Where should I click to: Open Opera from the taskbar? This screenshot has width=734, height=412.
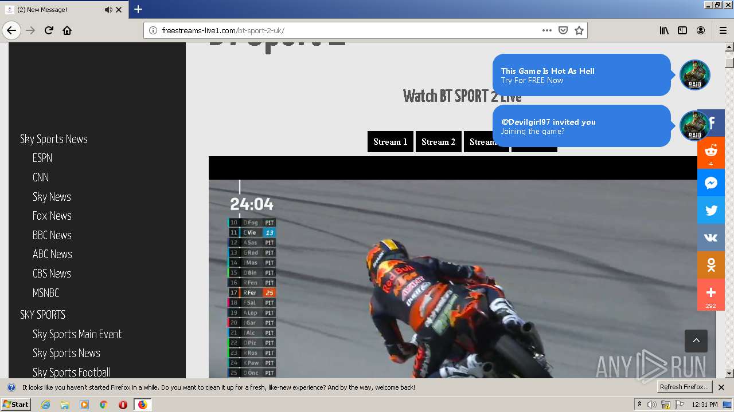(x=123, y=405)
